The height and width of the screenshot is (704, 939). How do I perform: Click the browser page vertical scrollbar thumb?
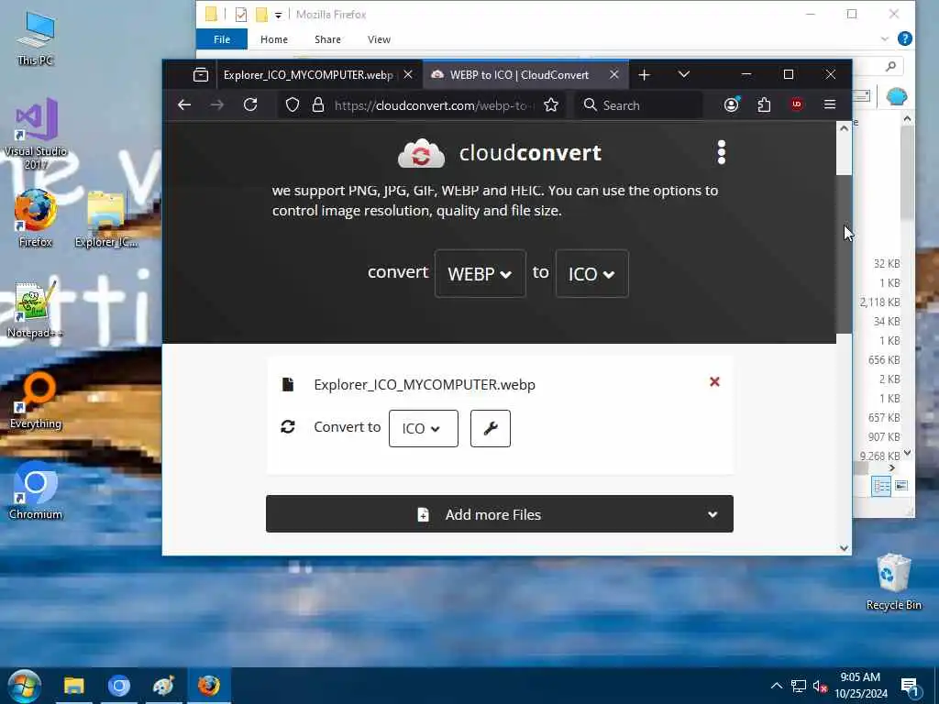click(844, 254)
